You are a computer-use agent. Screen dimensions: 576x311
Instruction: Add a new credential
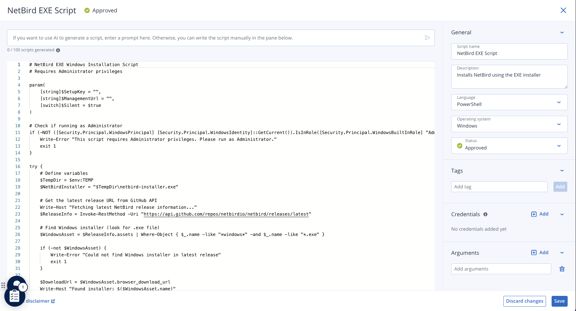pos(540,214)
